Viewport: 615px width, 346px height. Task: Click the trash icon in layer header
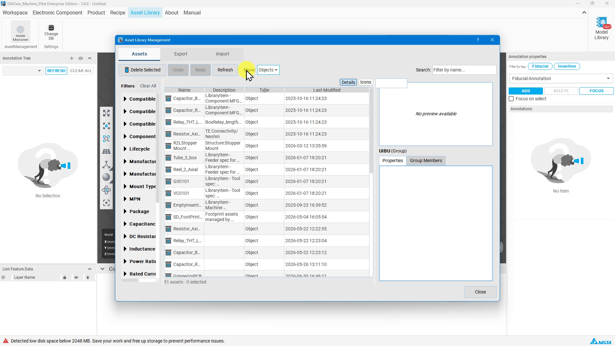click(x=88, y=277)
